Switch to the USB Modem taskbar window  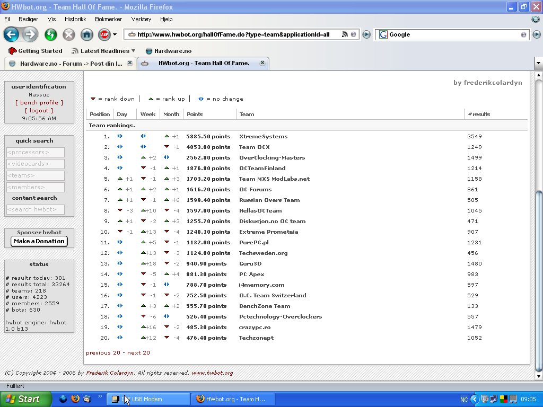tap(148, 399)
